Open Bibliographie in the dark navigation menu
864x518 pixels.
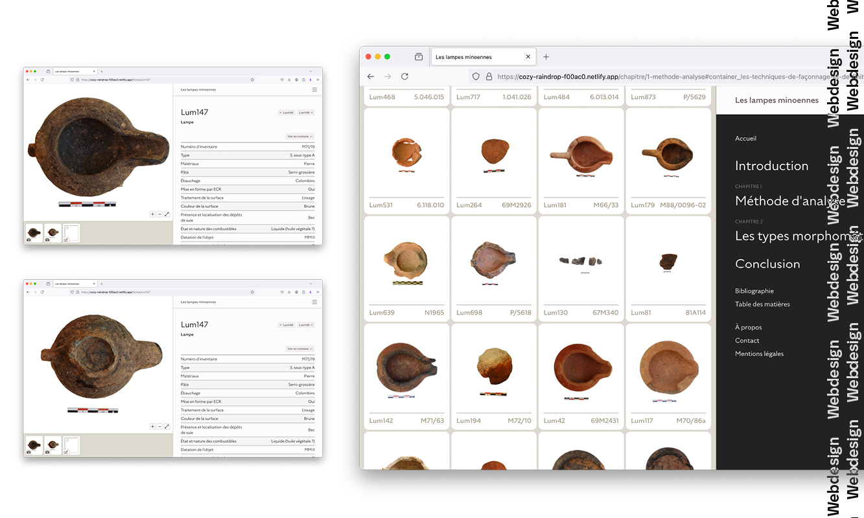click(754, 291)
